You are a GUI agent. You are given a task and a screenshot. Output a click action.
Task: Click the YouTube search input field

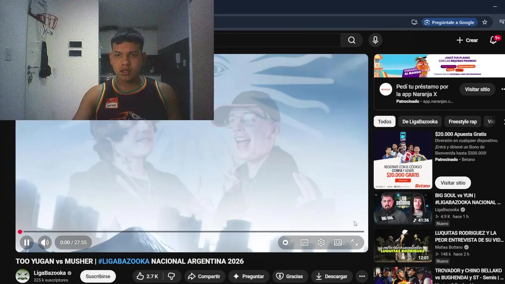(277, 40)
